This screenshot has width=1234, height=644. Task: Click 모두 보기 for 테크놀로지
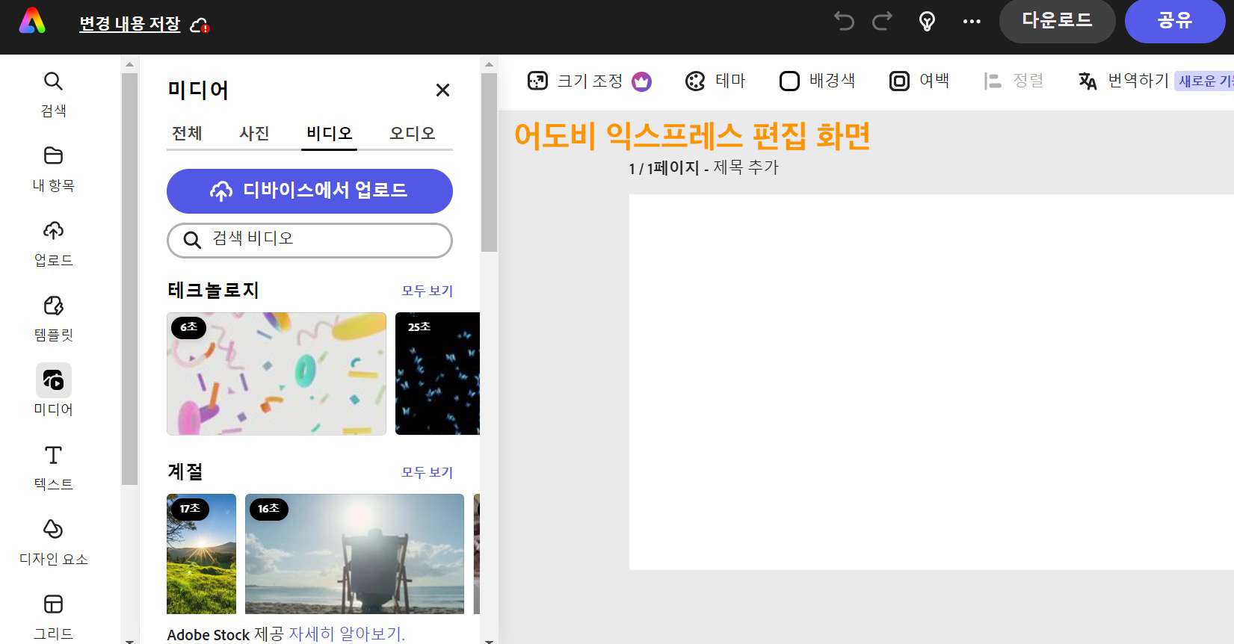point(427,291)
